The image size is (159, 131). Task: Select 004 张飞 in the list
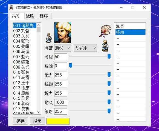click(25, 41)
